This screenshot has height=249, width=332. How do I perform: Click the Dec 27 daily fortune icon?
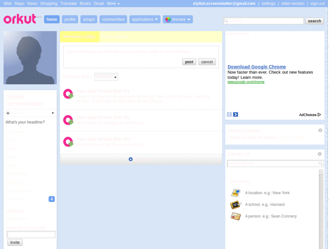coord(68,94)
